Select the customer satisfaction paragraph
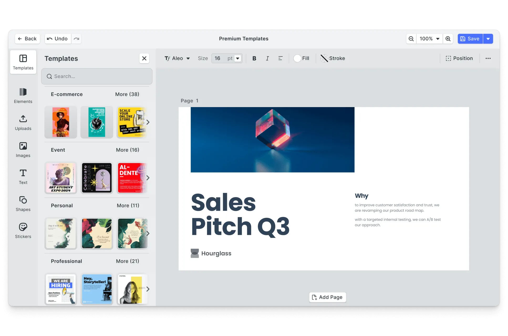The height and width of the screenshot is (336, 508). [397, 208]
